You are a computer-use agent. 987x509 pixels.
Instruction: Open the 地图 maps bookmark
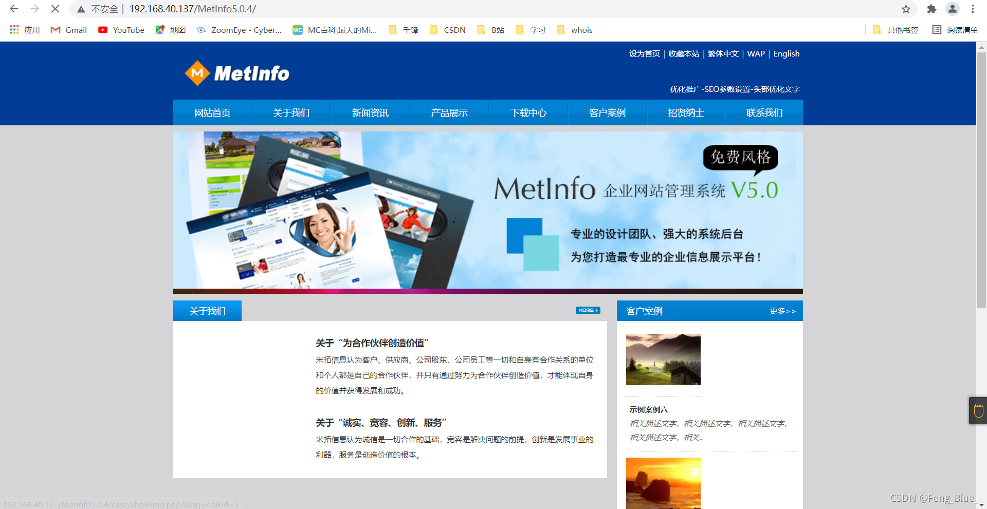click(171, 30)
